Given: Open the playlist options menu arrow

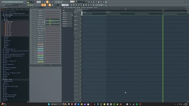Looking at the screenshot, I should pos(63,8).
